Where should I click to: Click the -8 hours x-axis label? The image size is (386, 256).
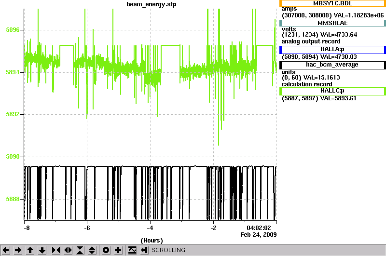[x=27, y=228]
